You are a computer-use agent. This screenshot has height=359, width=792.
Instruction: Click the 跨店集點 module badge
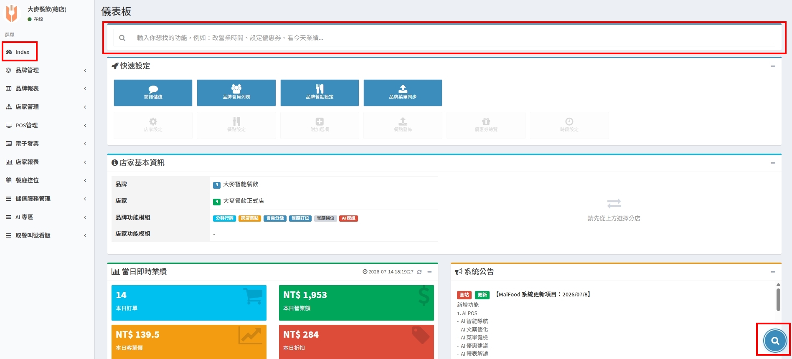tap(250, 218)
